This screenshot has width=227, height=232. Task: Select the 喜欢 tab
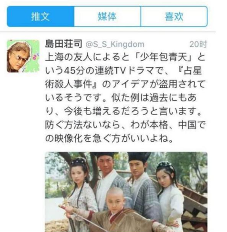point(174,16)
